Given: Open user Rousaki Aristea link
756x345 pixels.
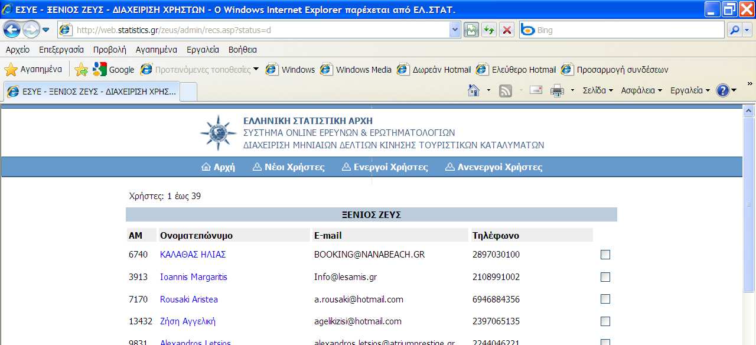Looking at the screenshot, I should coord(189,300).
